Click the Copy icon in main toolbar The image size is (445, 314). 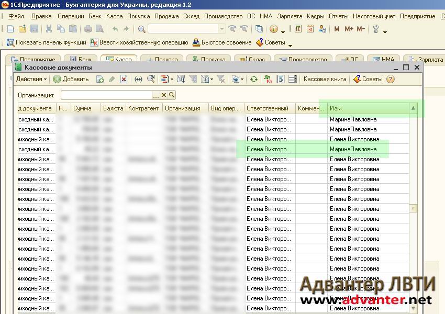[61, 29]
